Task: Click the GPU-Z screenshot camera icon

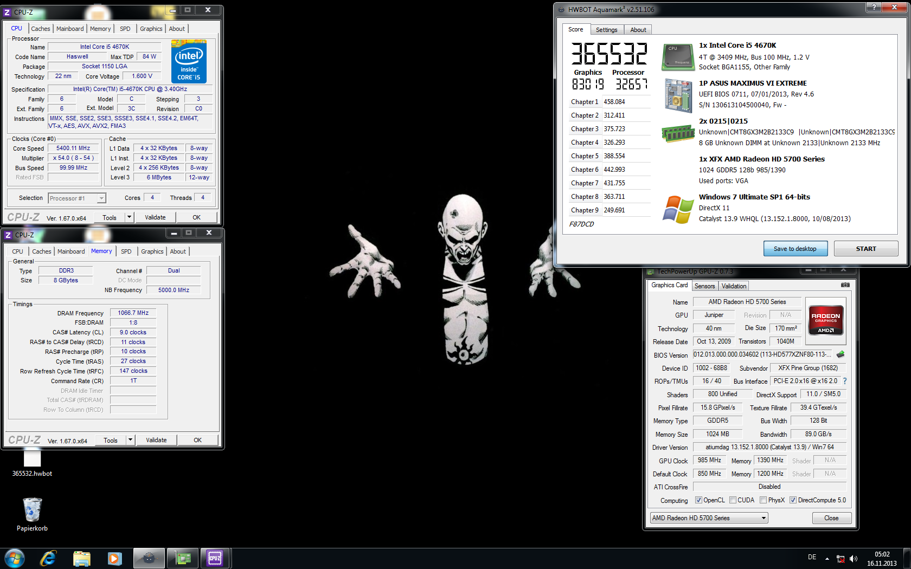Action: pyautogui.click(x=845, y=285)
